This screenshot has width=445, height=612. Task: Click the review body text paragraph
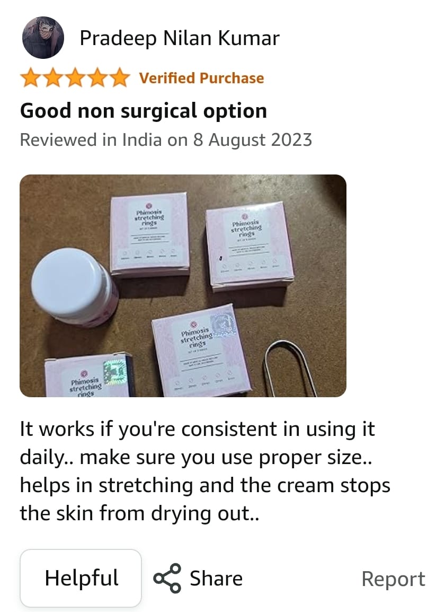click(x=205, y=471)
